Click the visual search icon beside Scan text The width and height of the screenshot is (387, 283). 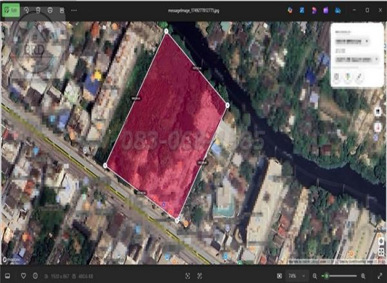click(200, 275)
